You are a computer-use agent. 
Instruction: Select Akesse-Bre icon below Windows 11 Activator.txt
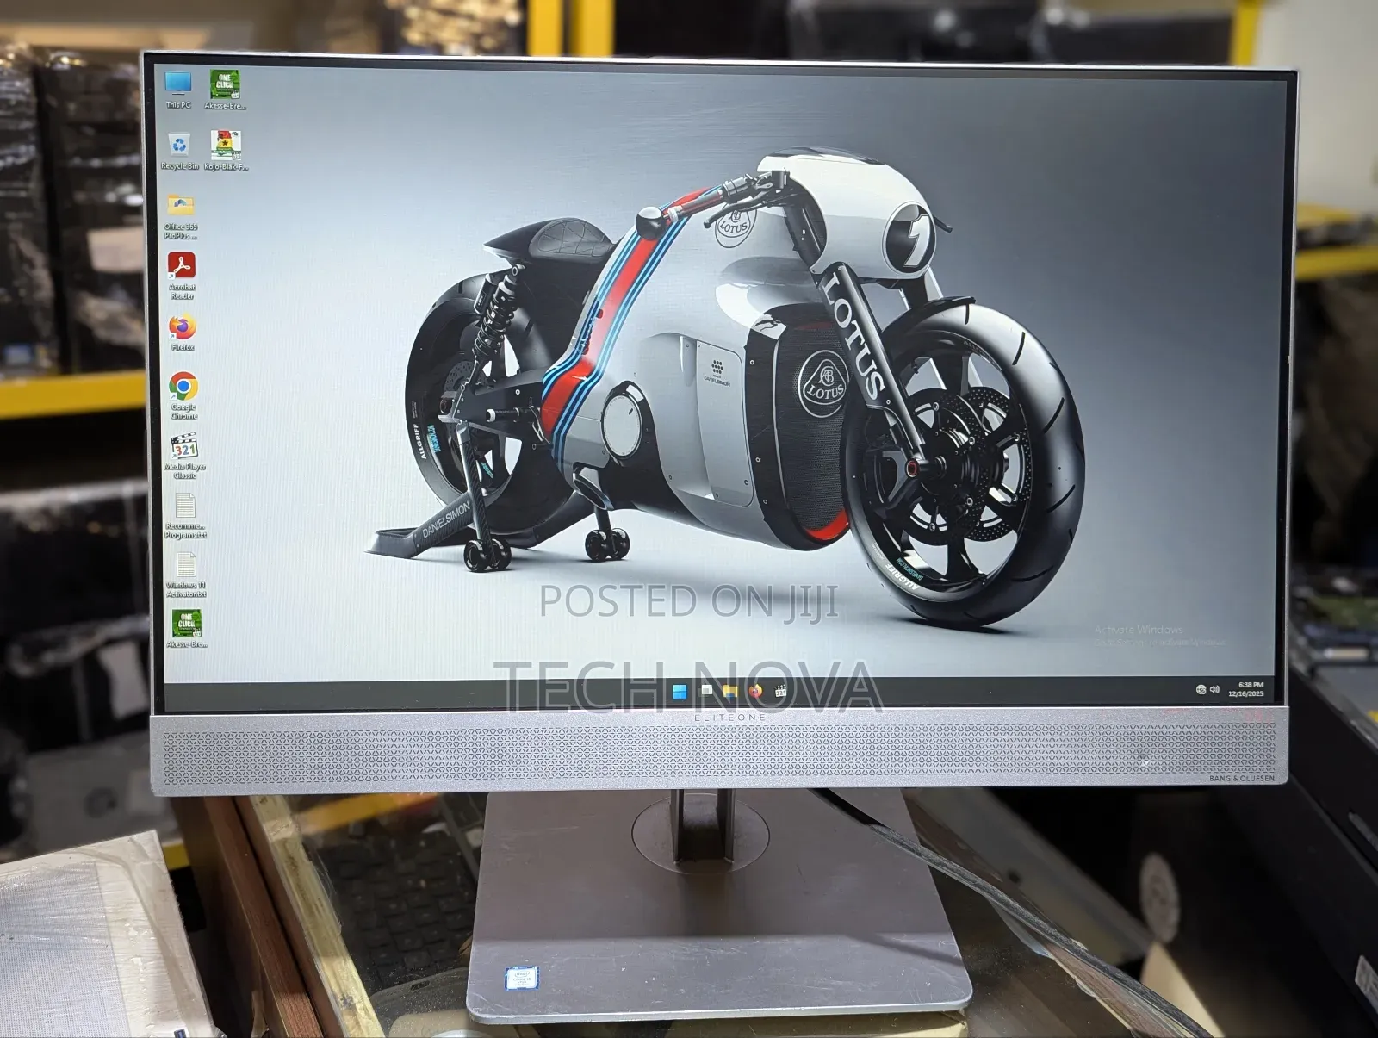[x=186, y=629]
